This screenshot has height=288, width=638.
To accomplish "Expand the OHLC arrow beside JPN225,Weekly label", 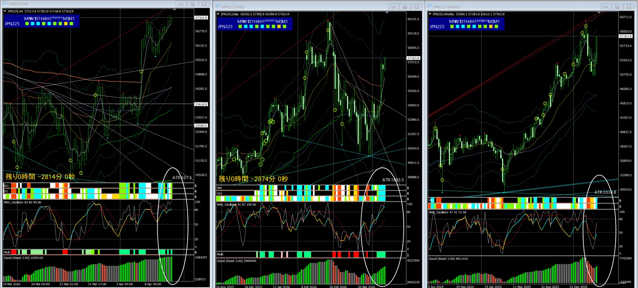I will 430,14.
